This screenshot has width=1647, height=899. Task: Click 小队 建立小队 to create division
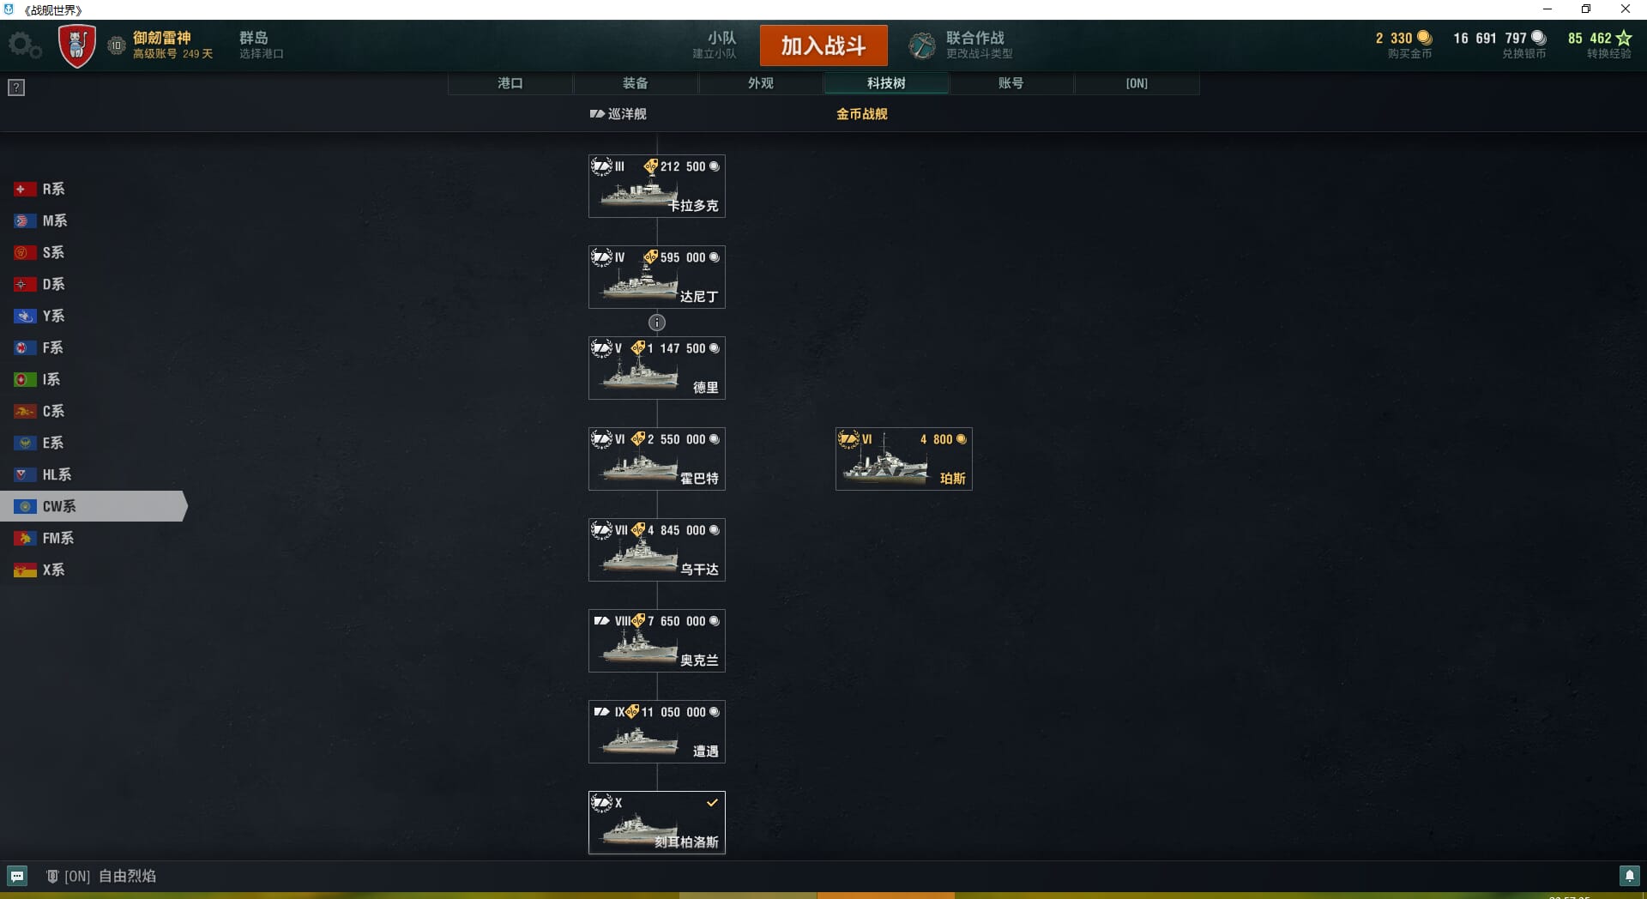(715, 45)
